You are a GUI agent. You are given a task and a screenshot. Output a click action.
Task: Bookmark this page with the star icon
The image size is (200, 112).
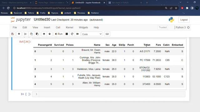pyautogui.click(x=176, y=8)
